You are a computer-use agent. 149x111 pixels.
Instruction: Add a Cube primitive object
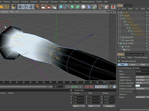(61, 7)
